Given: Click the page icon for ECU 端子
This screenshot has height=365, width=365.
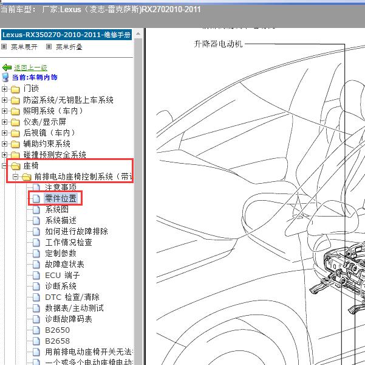Looking at the screenshot, I should click(36, 275).
